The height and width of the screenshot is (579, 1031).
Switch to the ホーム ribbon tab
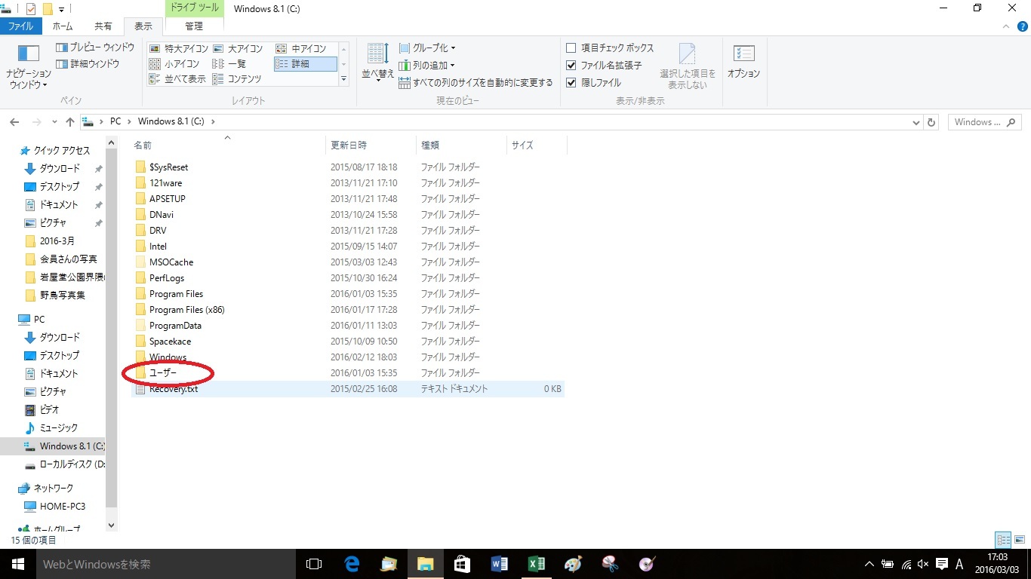(x=63, y=26)
